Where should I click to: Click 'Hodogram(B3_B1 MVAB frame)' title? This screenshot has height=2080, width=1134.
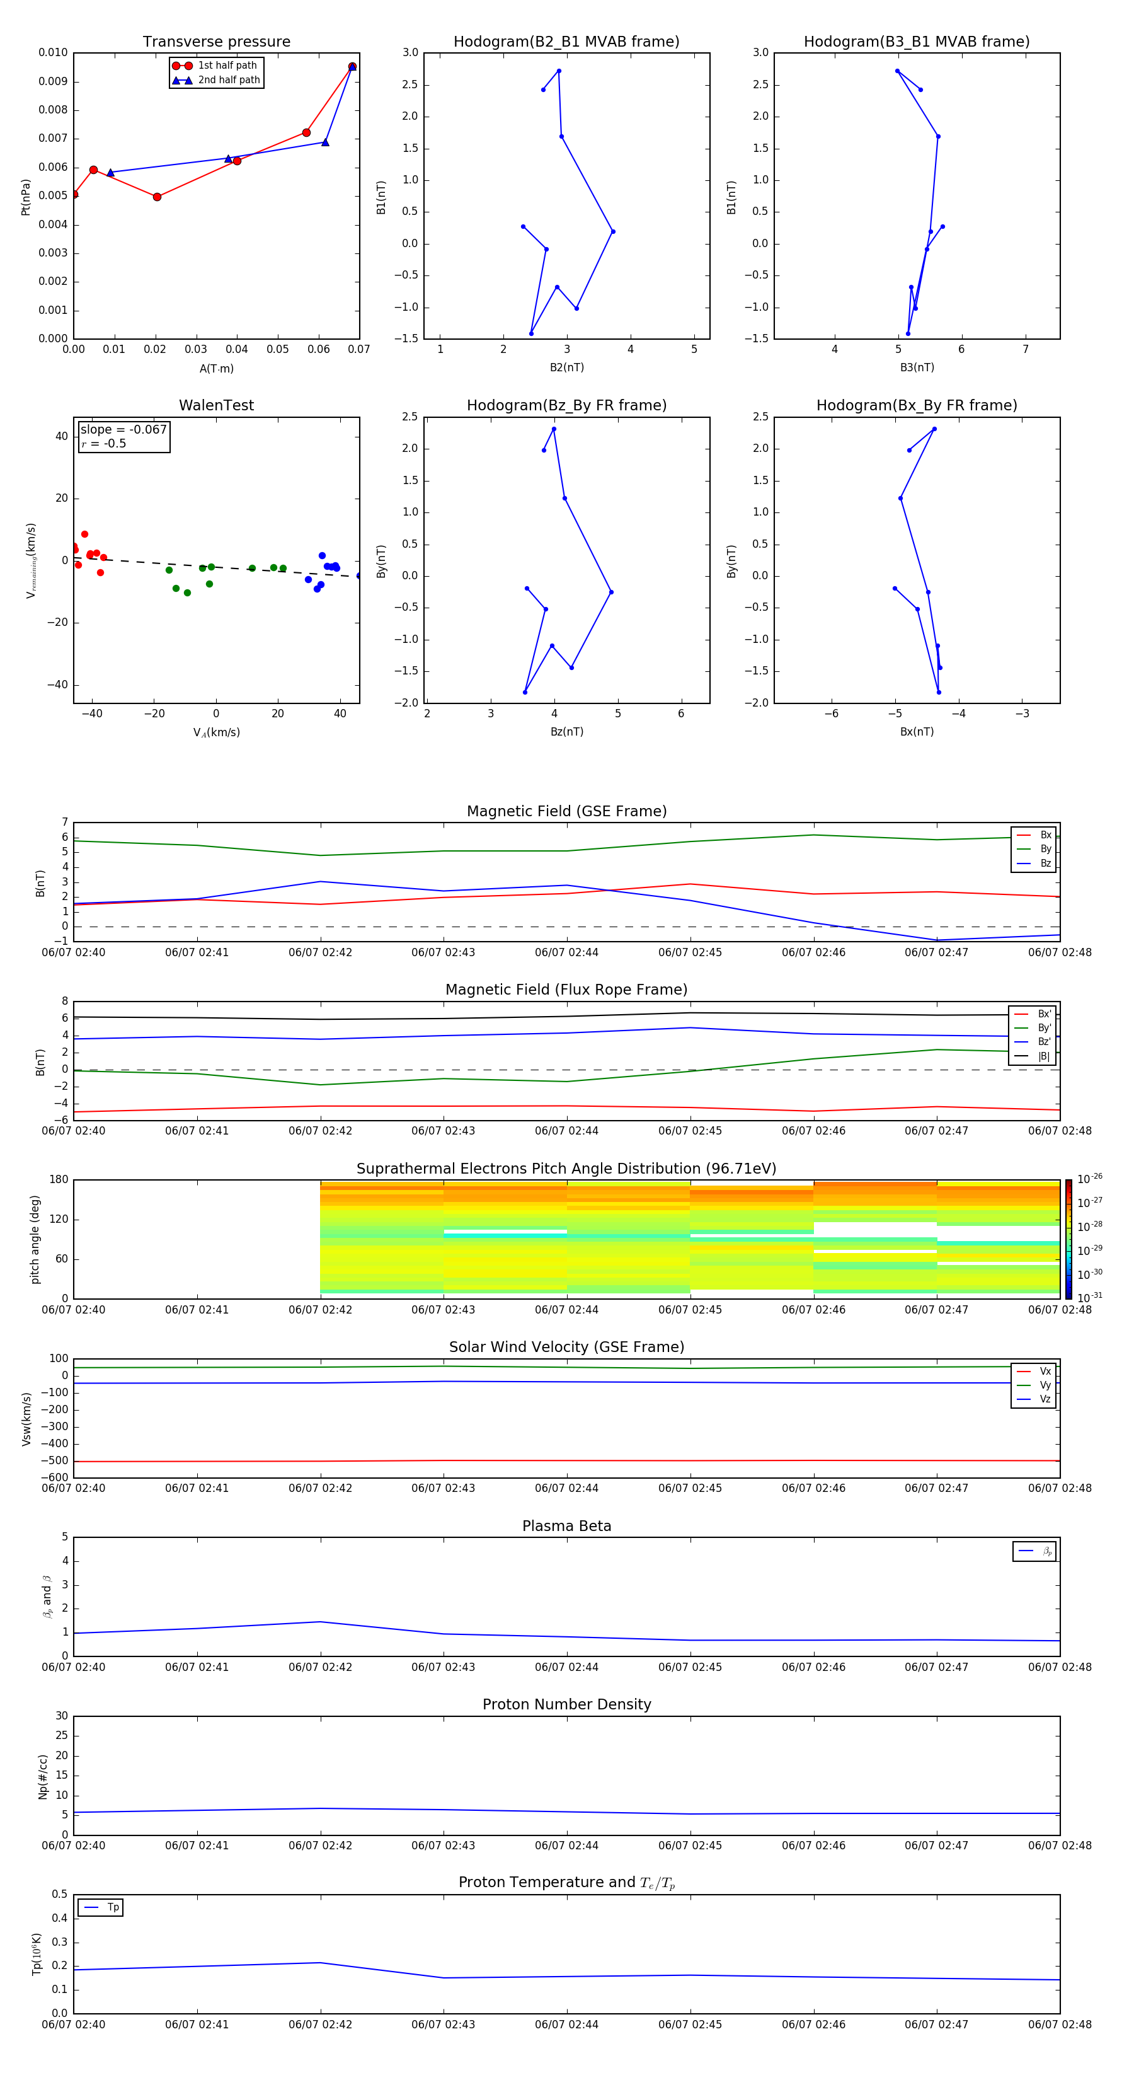[x=917, y=42]
